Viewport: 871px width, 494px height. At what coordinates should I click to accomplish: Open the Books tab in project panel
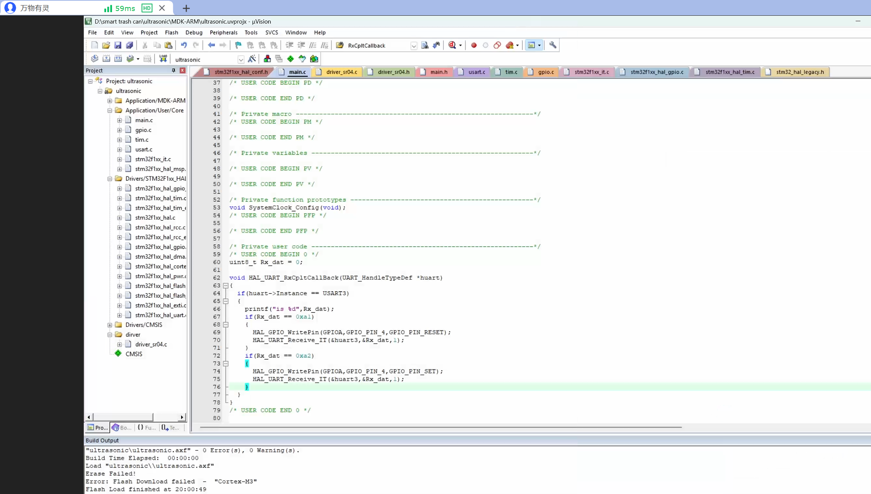coord(121,428)
